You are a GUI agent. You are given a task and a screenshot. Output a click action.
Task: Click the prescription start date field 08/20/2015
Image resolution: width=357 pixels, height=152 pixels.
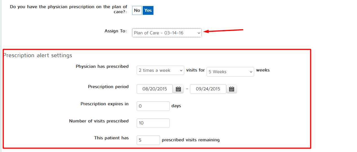click(x=154, y=89)
